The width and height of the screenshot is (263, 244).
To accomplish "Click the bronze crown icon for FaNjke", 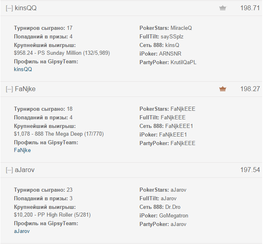I will (x=223, y=89).
